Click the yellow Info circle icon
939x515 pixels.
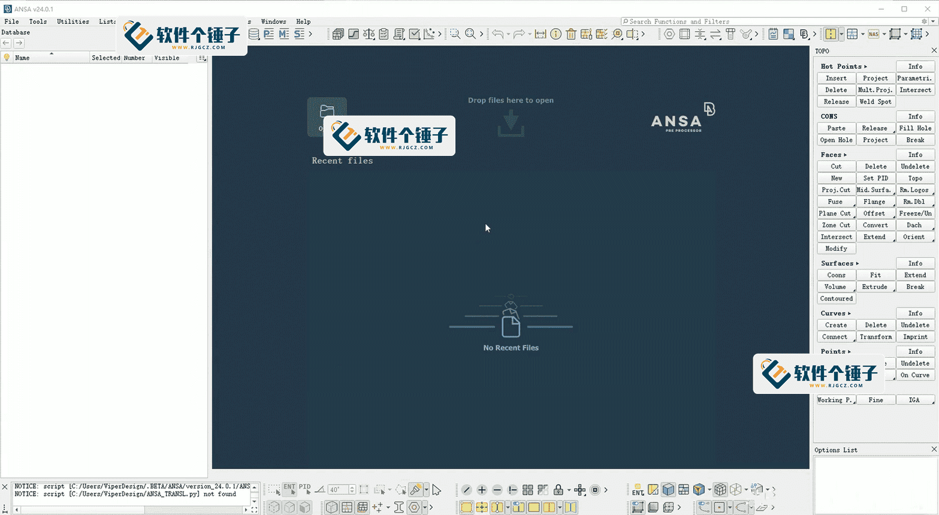[x=556, y=34]
